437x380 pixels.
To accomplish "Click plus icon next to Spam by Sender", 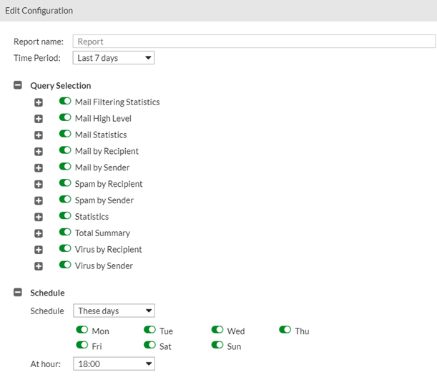I will [39, 201].
